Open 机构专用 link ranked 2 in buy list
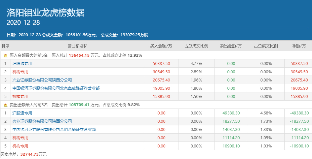The height and width of the screenshot is (159, 312). click(x=20, y=72)
